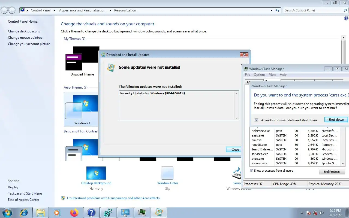The width and height of the screenshot is (349, 218).
Task: Show hidden tray icons arrow
Action: tap(302, 213)
